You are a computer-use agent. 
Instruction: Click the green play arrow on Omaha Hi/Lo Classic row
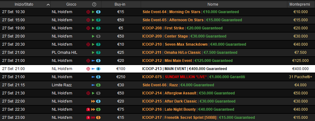93,53
